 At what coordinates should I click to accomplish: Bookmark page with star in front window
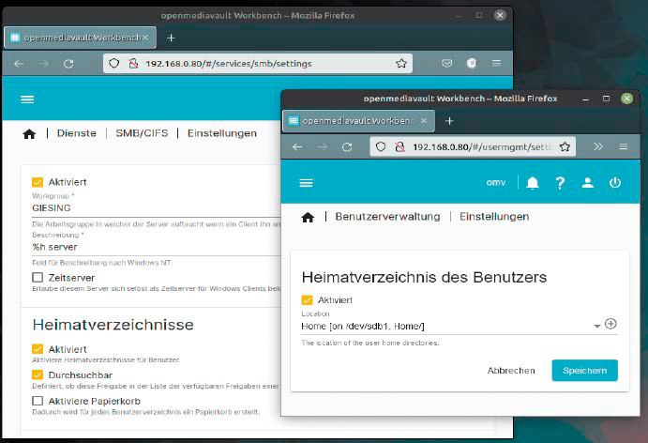[x=565, y=146]
